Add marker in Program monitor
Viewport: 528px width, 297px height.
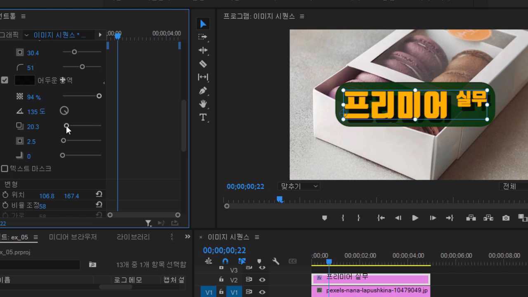(325, 218)
